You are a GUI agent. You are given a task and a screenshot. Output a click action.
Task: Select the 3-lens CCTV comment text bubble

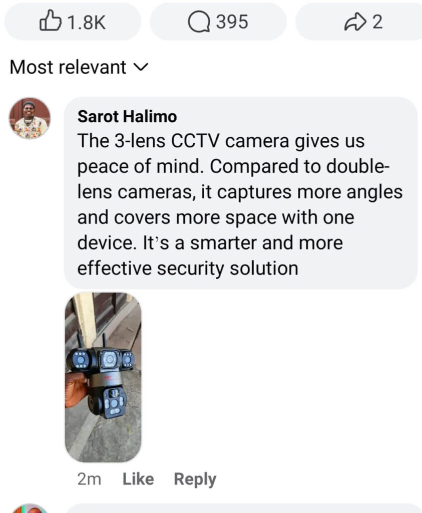[241, 193]
